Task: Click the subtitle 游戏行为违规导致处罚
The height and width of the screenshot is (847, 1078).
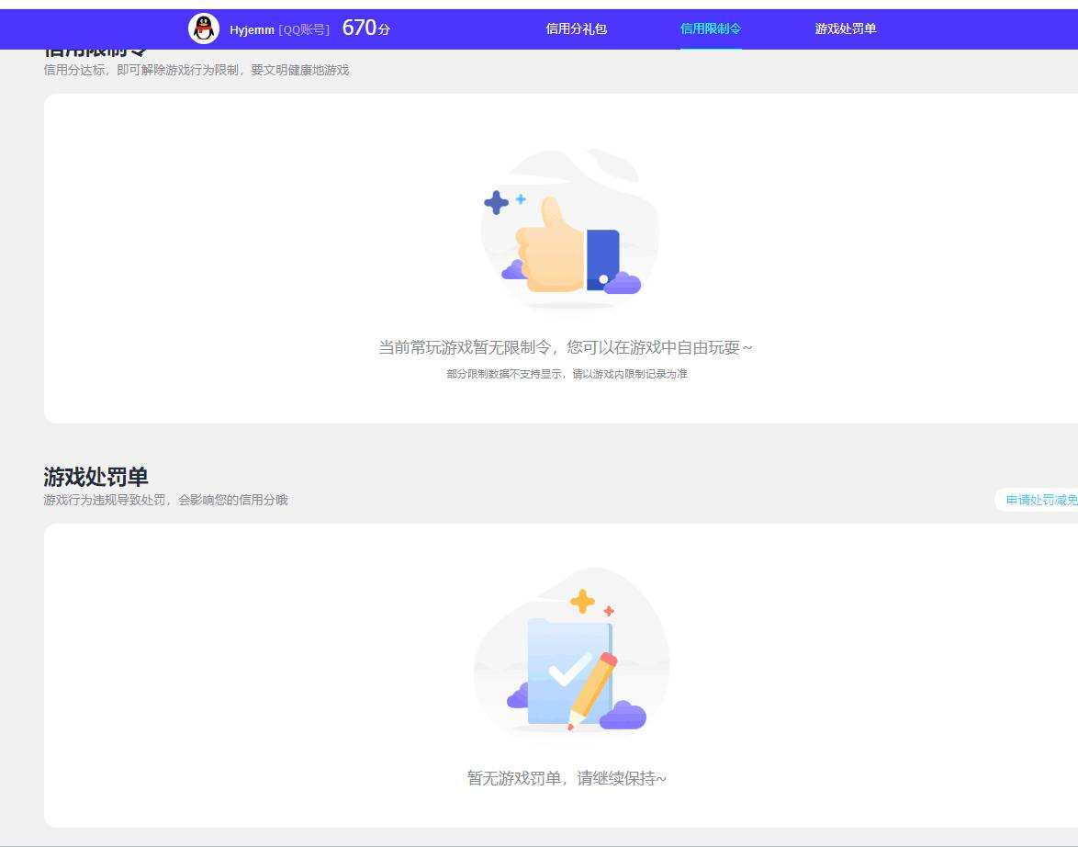Action: tap(105, 501)
